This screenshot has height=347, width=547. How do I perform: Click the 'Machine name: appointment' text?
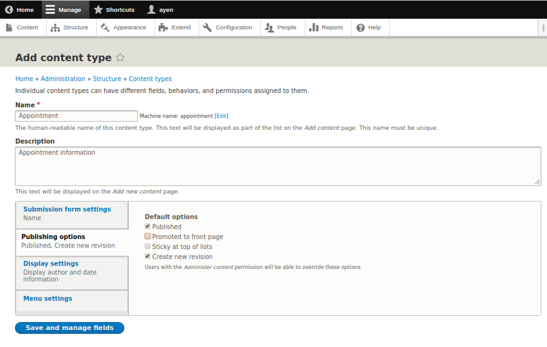176,116
